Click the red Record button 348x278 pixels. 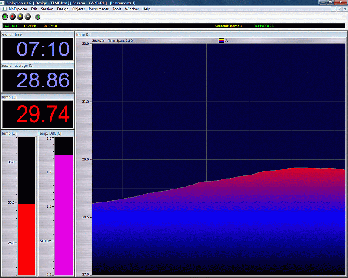click(13, 17)
